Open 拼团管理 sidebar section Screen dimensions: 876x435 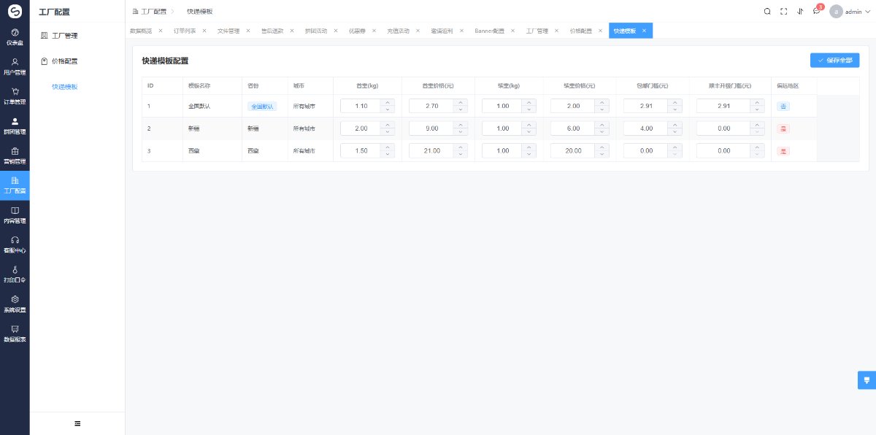coord(15,126)
